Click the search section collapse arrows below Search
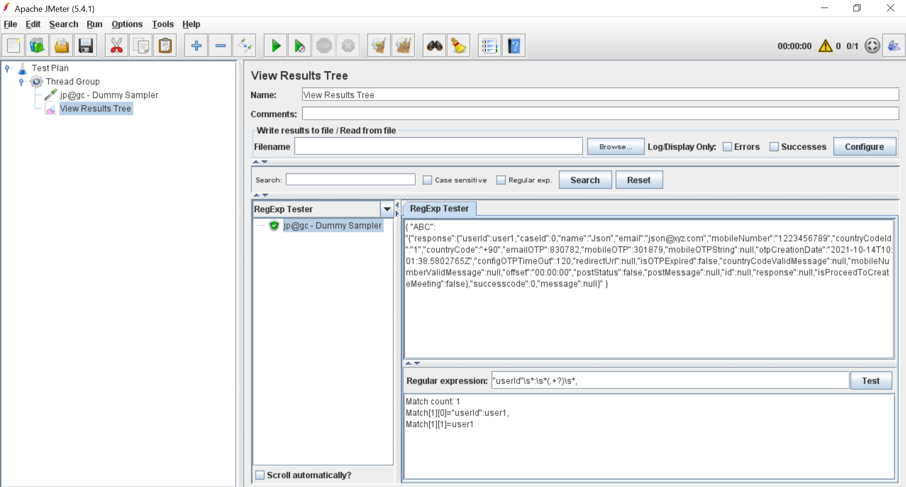The height and width of the screenshot is (487, 906). 261,195
